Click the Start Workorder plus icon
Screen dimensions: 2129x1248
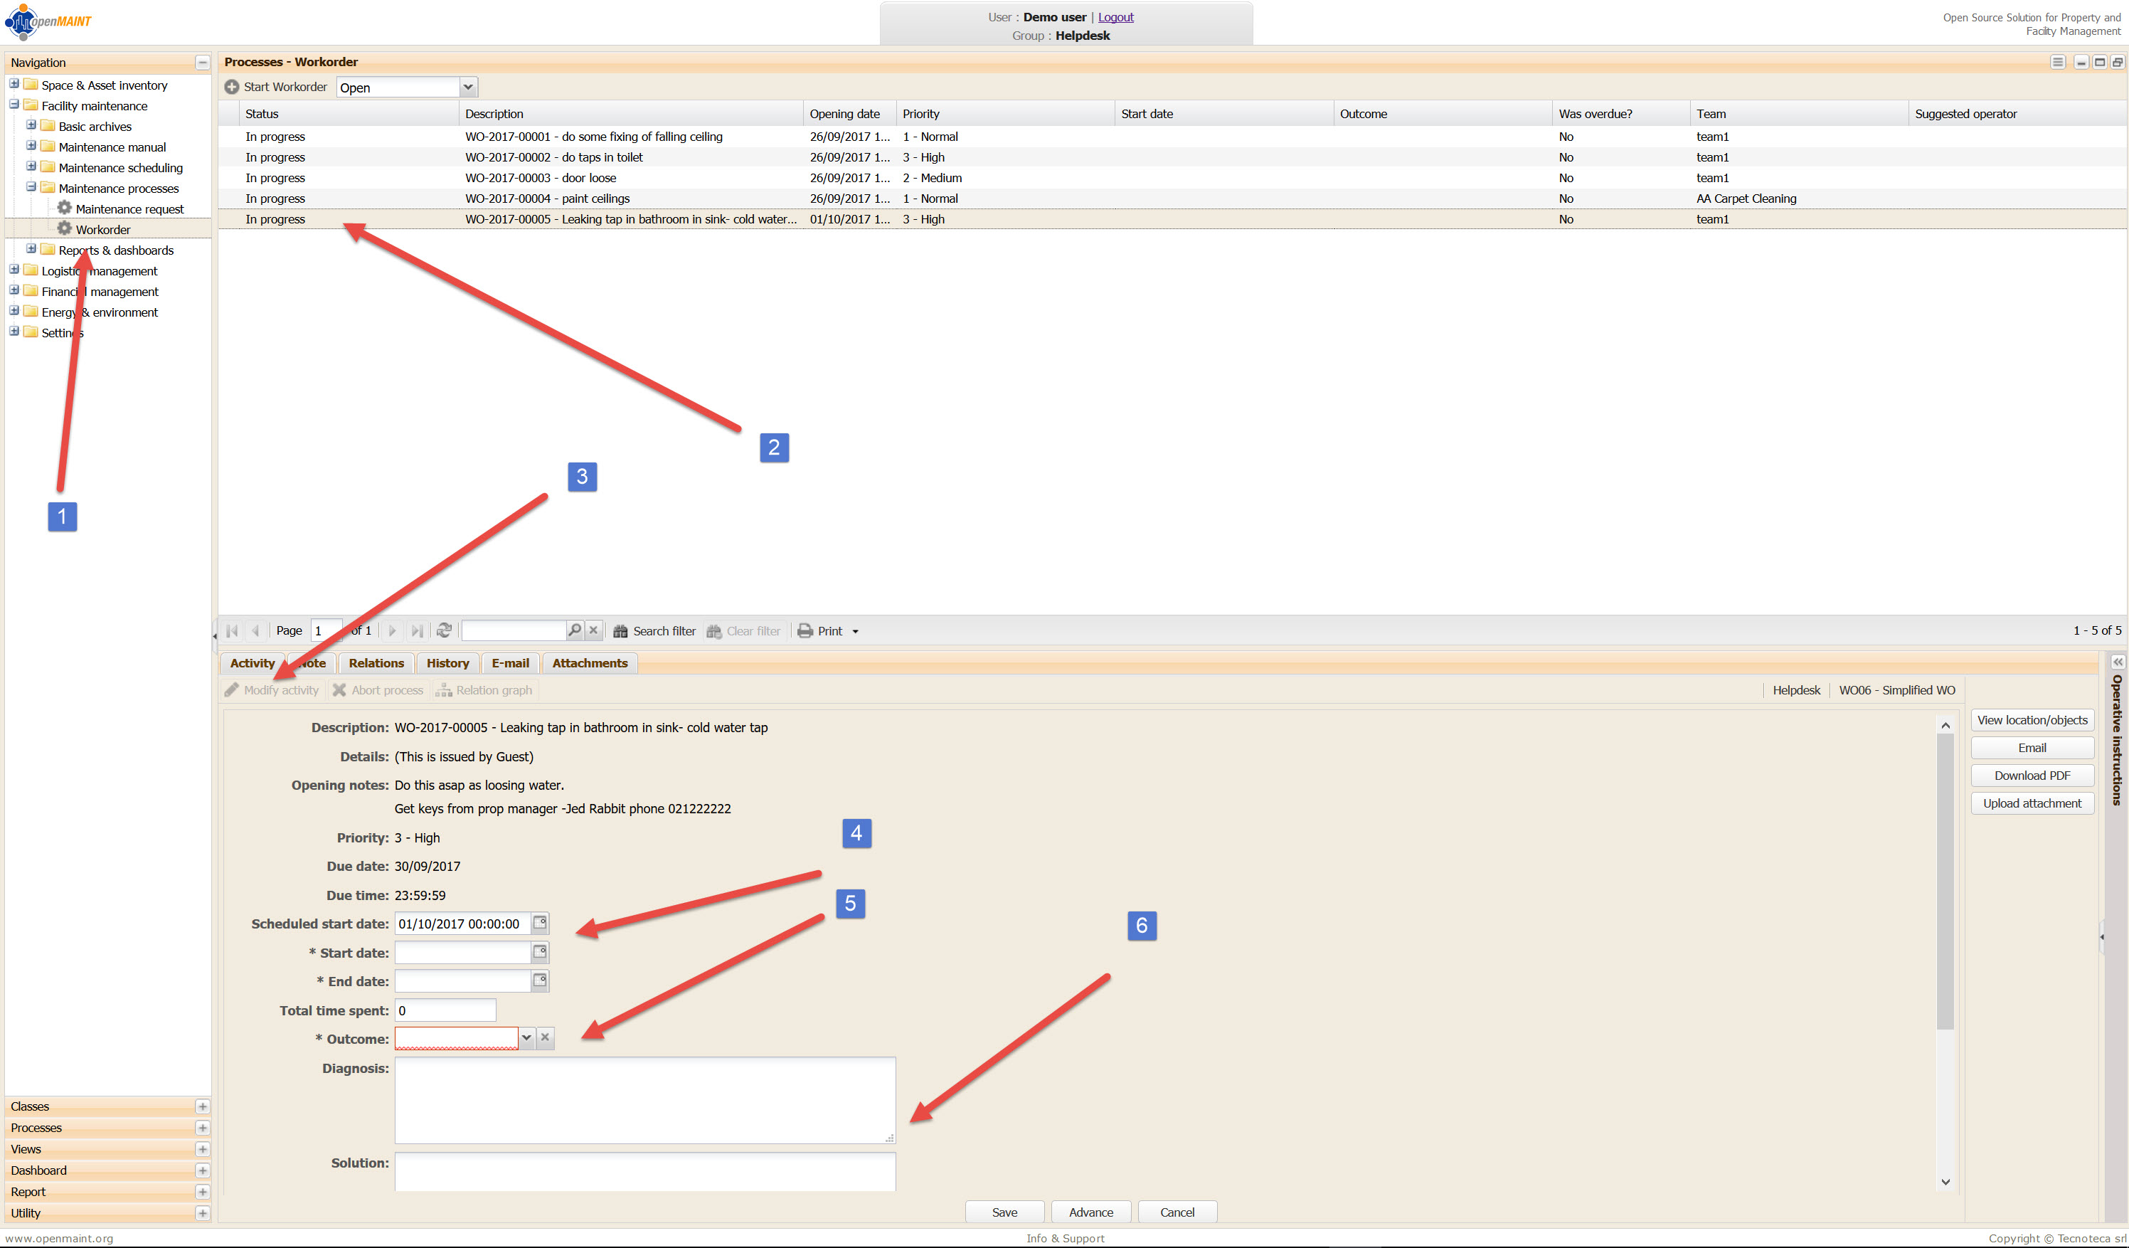[231, 87]
